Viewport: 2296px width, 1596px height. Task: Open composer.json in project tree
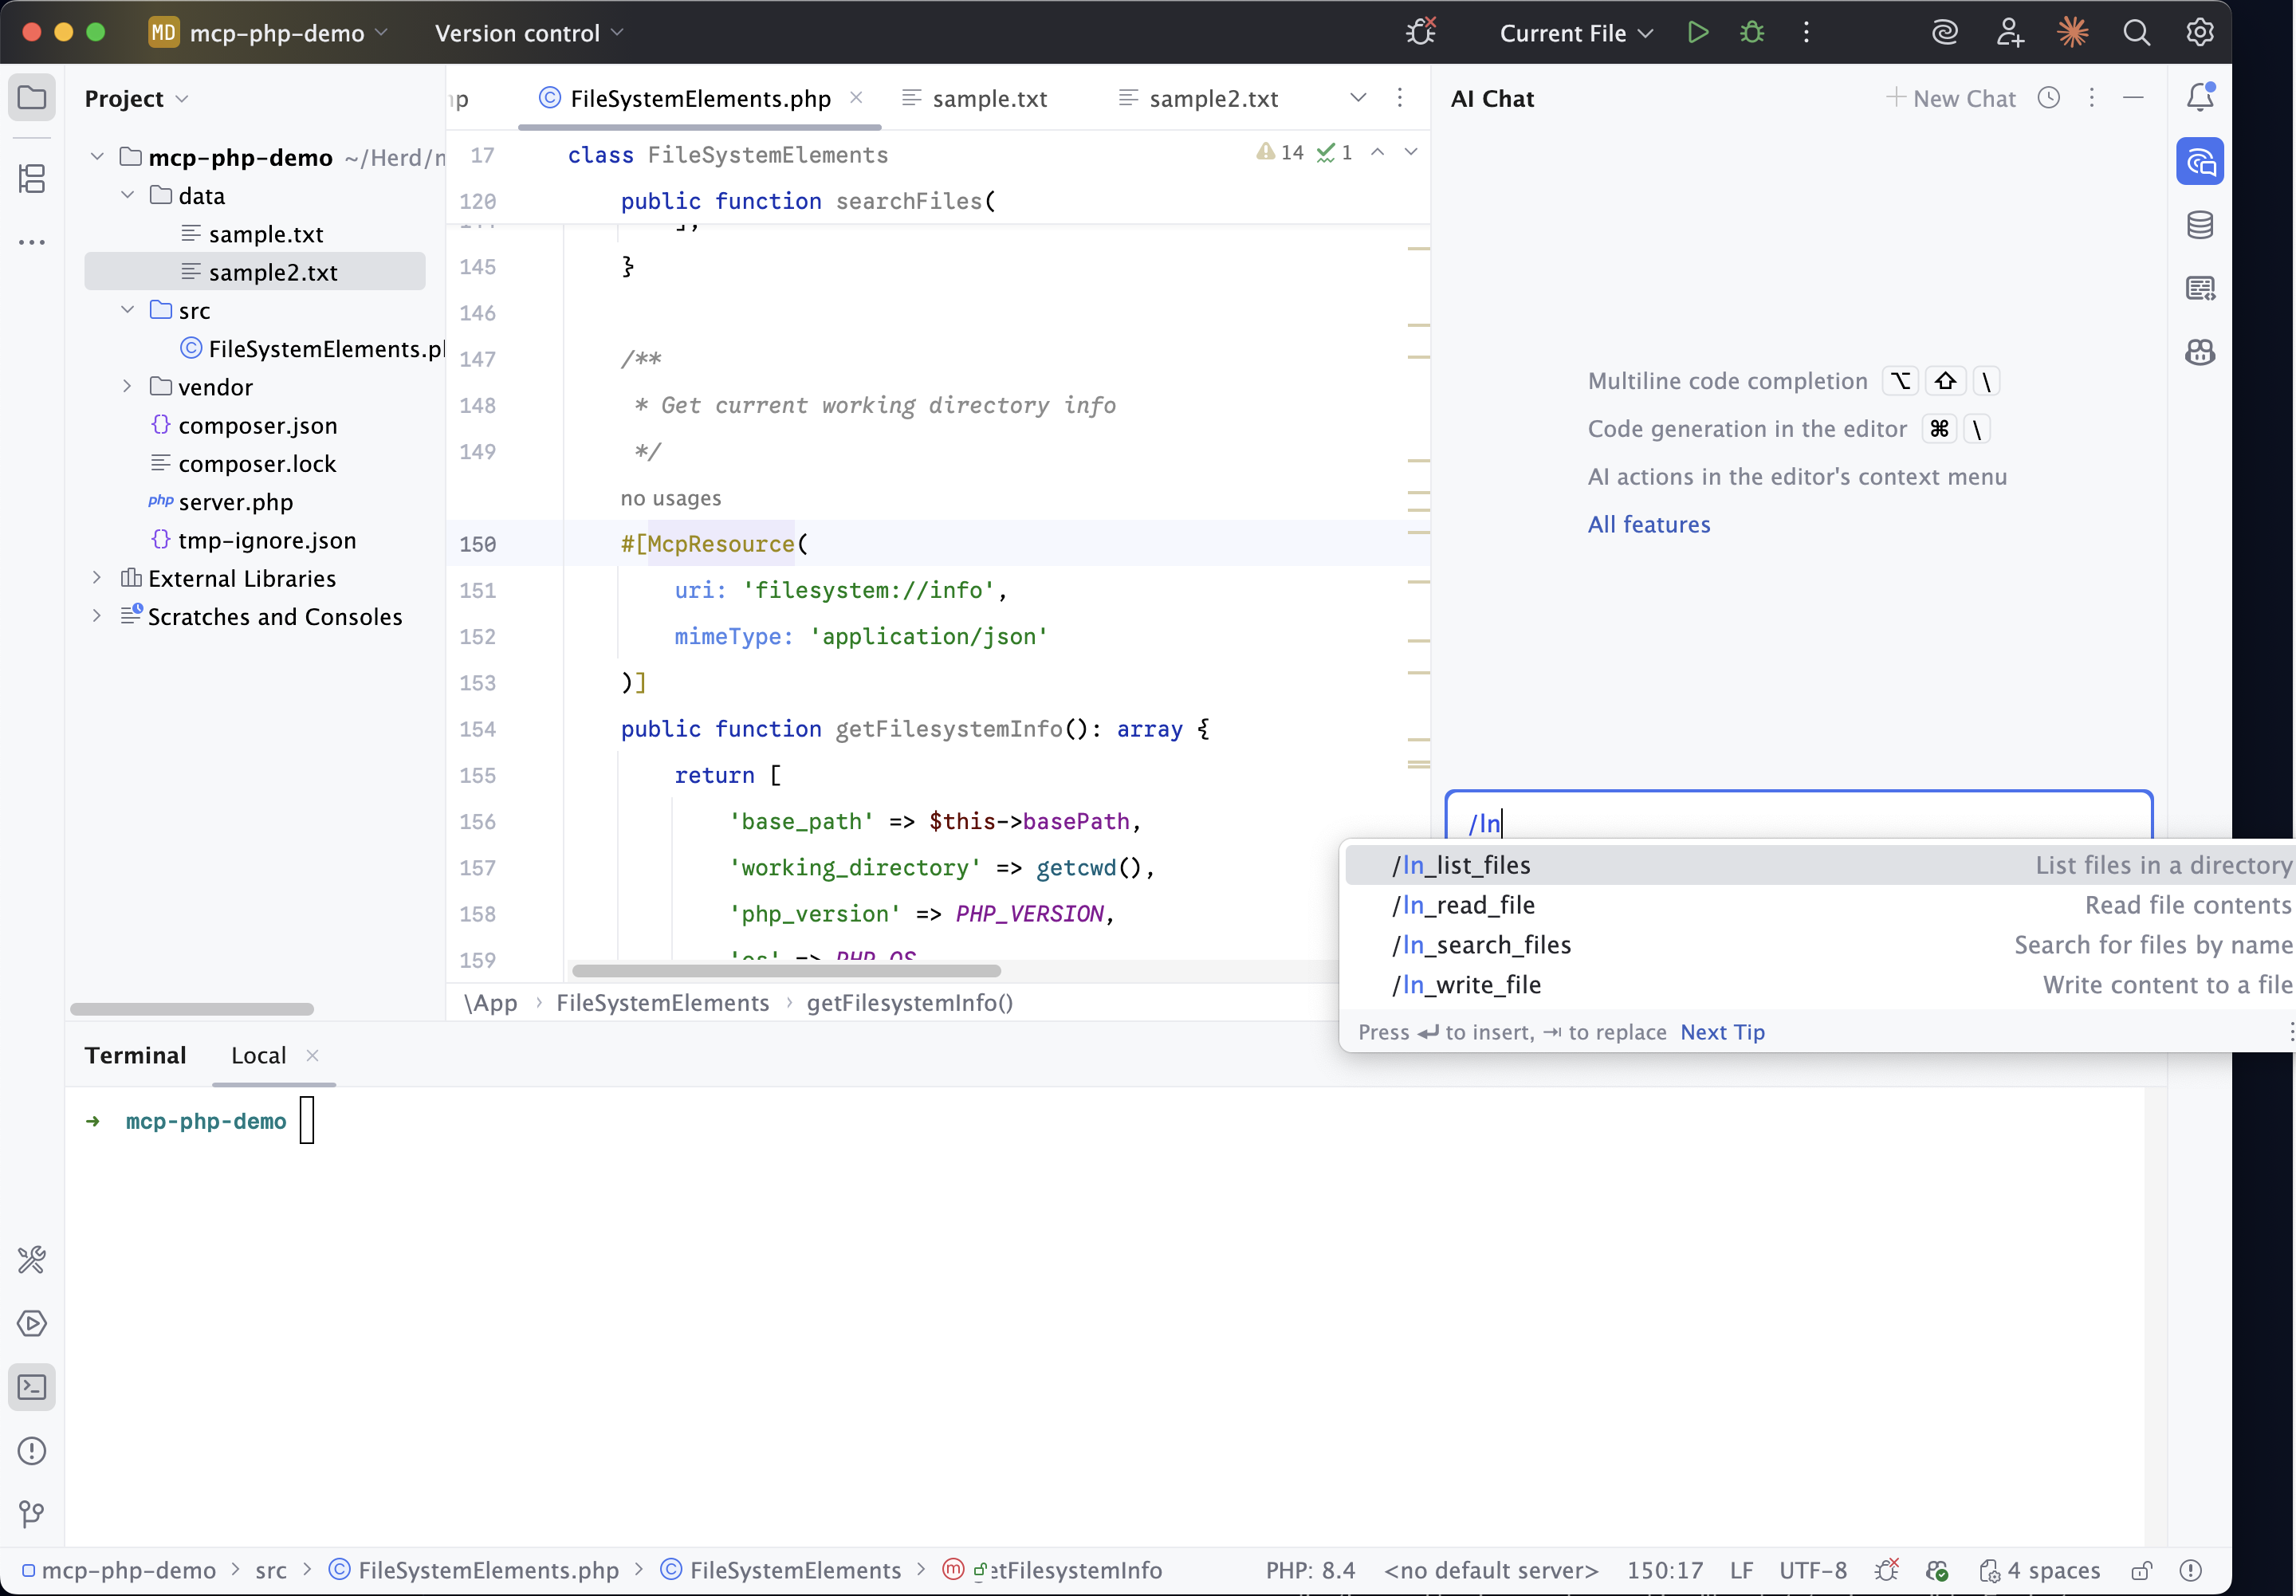click(x=244, y=425)
